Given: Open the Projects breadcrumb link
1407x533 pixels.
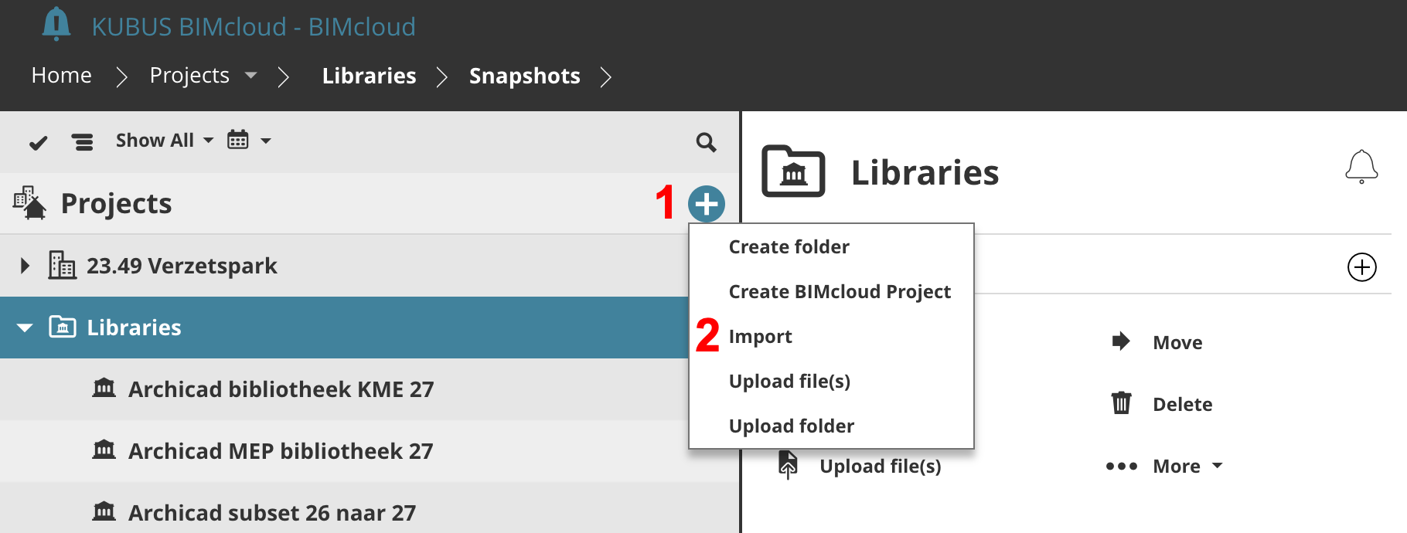Looking at the screenshot, I should point(189,76).
